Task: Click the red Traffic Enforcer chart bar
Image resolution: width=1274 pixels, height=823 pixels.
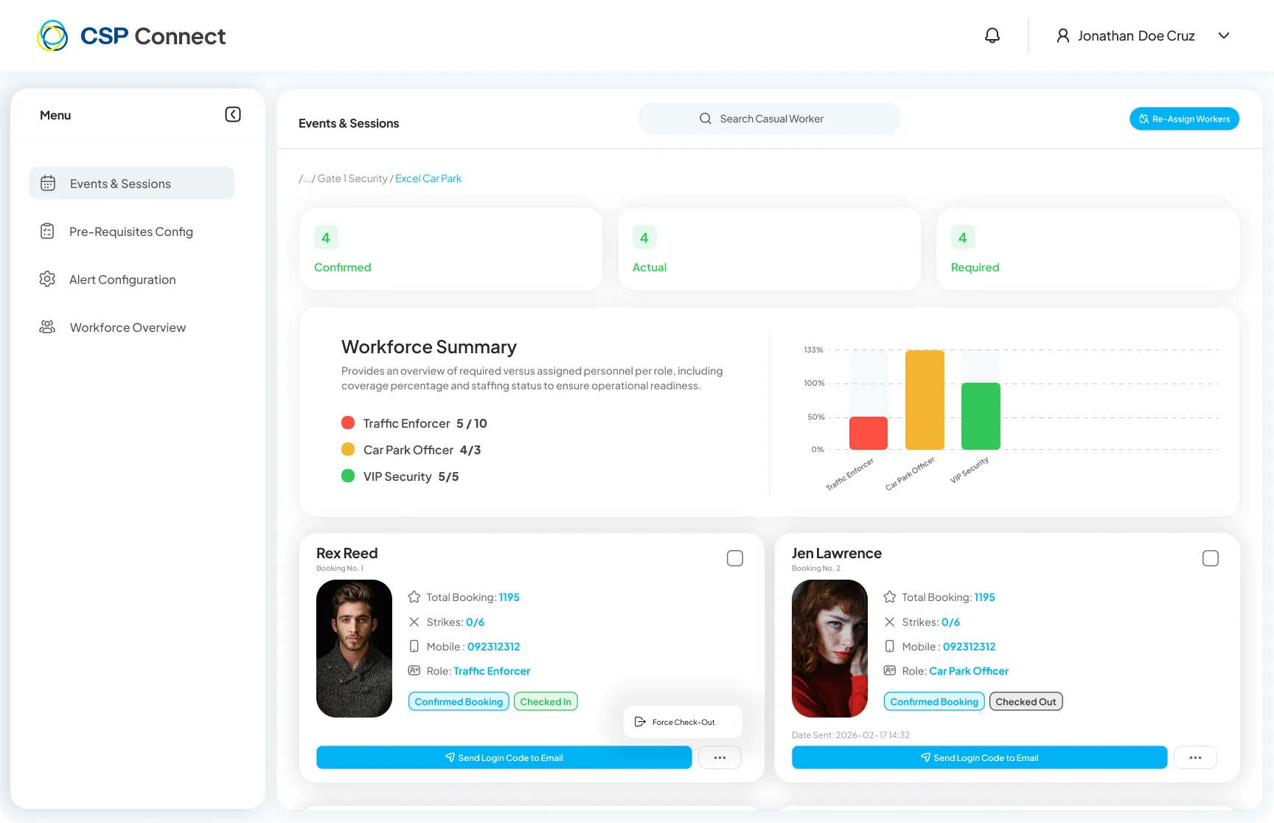Action: click(x=869, y=433)
